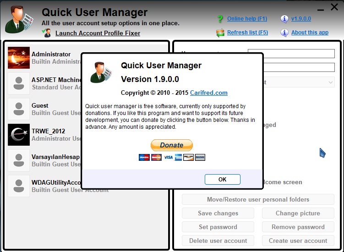Click the Change picture button

[x=298, y=213]
